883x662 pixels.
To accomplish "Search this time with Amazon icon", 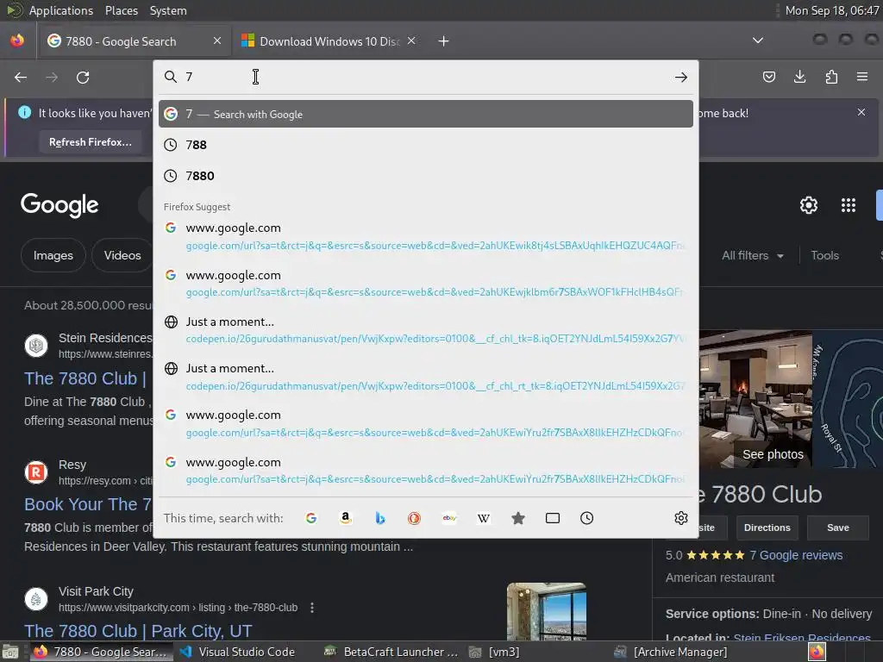I will [x=346, y=518].
